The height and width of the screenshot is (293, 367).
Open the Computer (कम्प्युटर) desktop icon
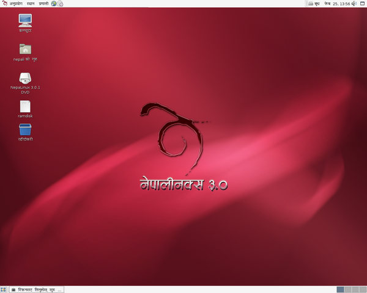[25, 21]
